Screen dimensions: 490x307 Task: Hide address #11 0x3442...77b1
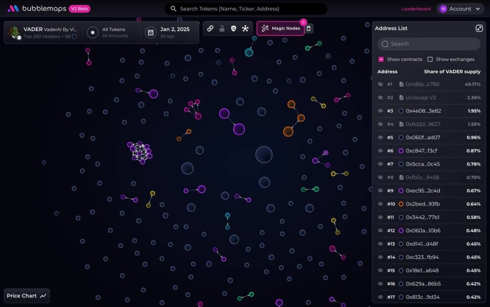coord(380,217)
